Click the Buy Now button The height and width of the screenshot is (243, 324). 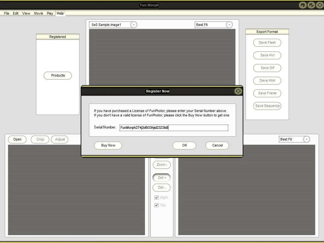108,145
